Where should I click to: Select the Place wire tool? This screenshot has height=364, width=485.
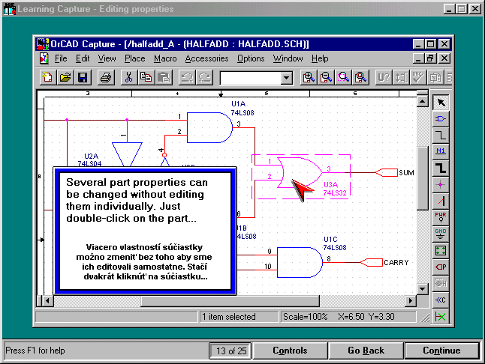click(x=441, y=135)
